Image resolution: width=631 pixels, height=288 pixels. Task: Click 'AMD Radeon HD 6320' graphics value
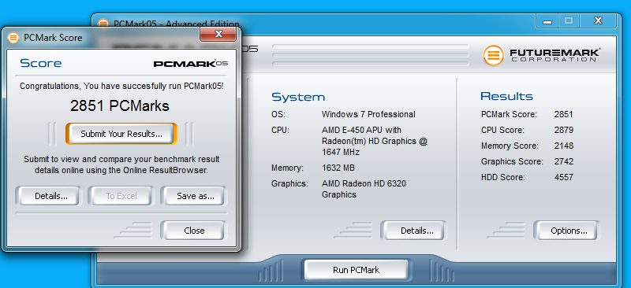364,183
